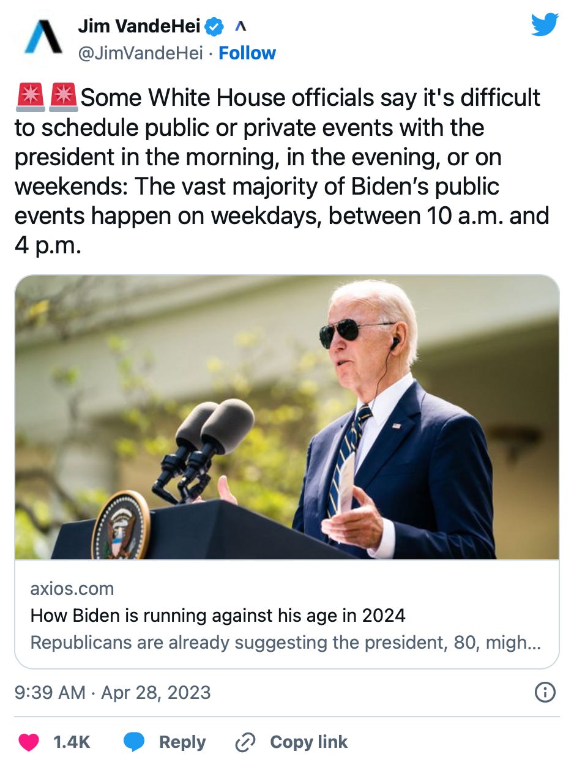Click the @JimVandeHei handle

[x=140, y=53]
